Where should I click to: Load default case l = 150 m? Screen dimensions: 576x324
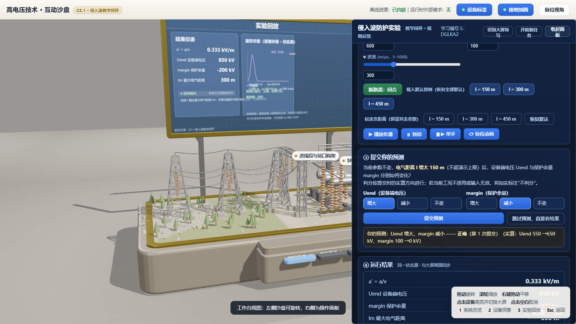pyautogui.click(x=485, y=89)
